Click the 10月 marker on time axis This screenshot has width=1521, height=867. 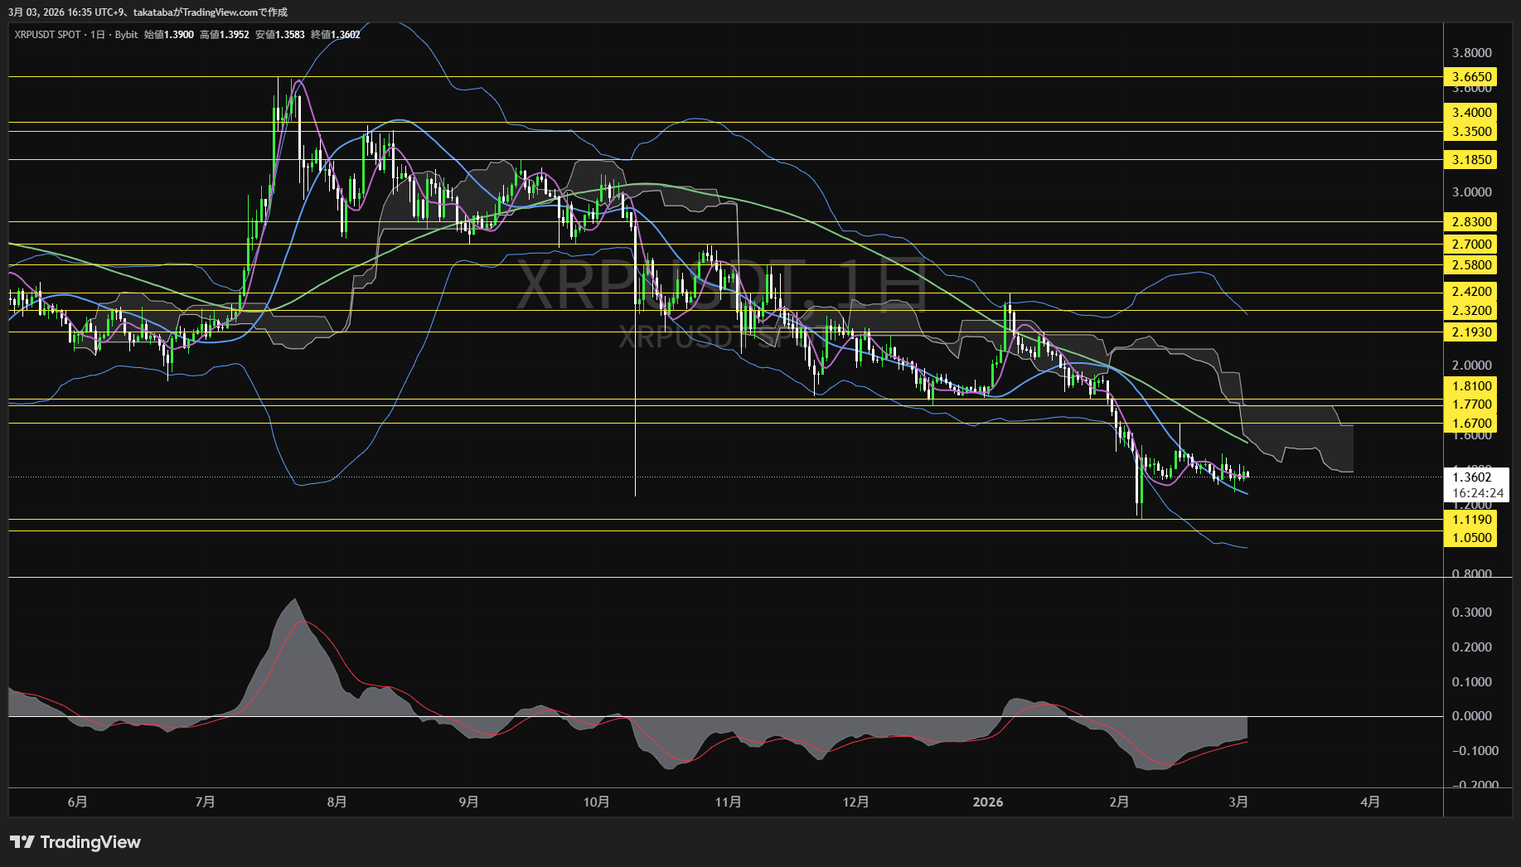point(596,802)
